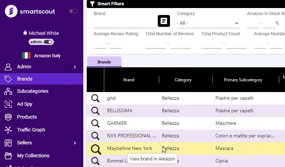
Task: Select the Maybelline New York brand cell
Action: coord(130,148)
